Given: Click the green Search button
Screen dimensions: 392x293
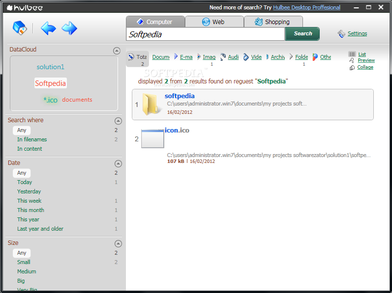Looking at the screenshot, I should (x=302, y=34).
